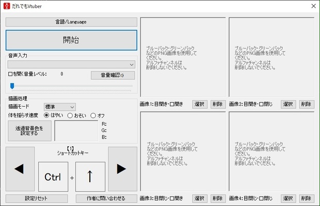Click the 口を開く音量レベル label
320x206 pixels.
click(x=27, y=74)
